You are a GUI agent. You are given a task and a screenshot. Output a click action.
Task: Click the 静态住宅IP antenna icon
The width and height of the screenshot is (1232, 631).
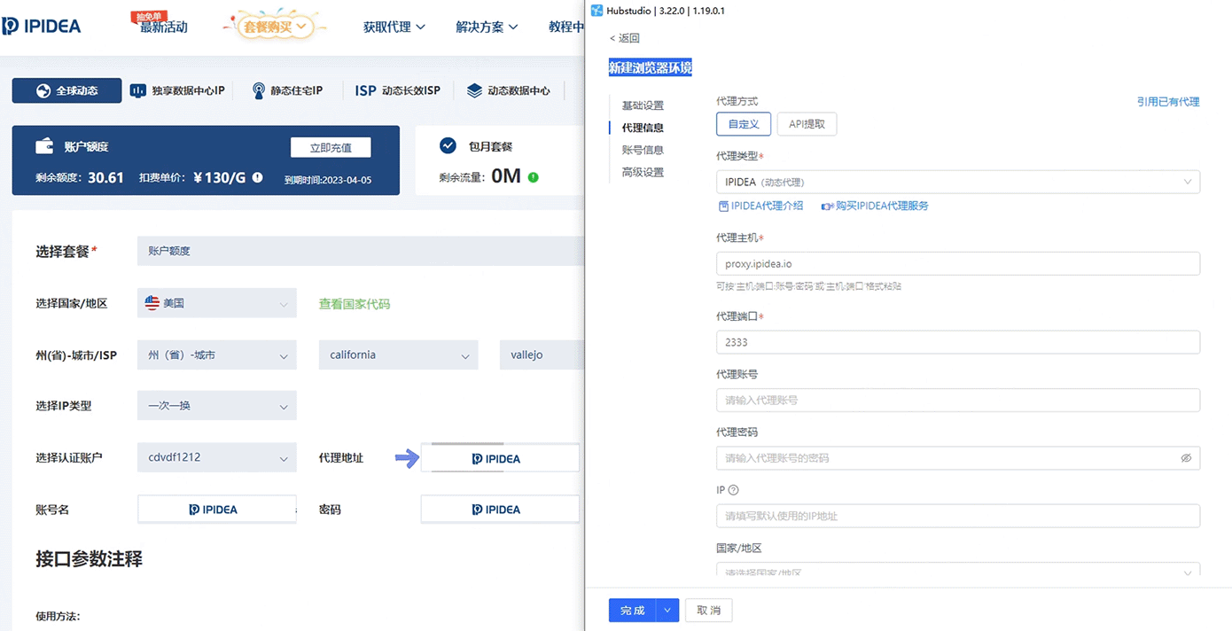click(258, 90)
